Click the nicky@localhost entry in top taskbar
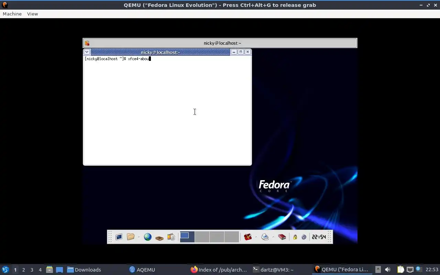 point(220,43)
